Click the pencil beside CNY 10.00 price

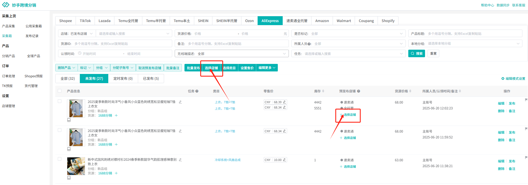coord(284,160)
